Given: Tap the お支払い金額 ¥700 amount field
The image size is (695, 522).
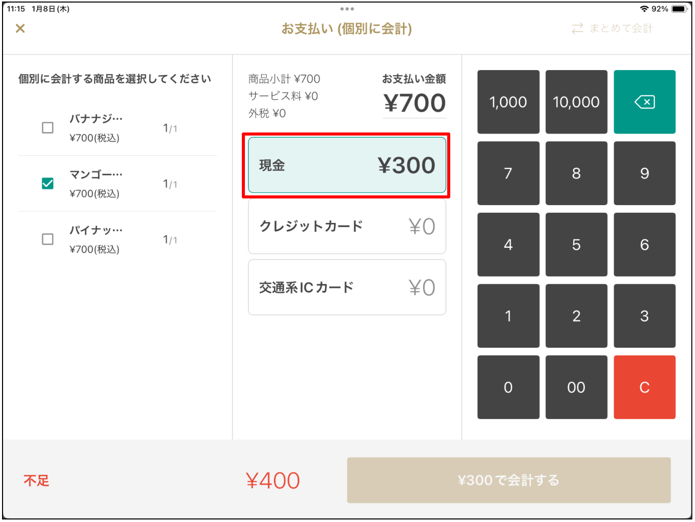Looking at the screenshot, I should click(415, 103).
